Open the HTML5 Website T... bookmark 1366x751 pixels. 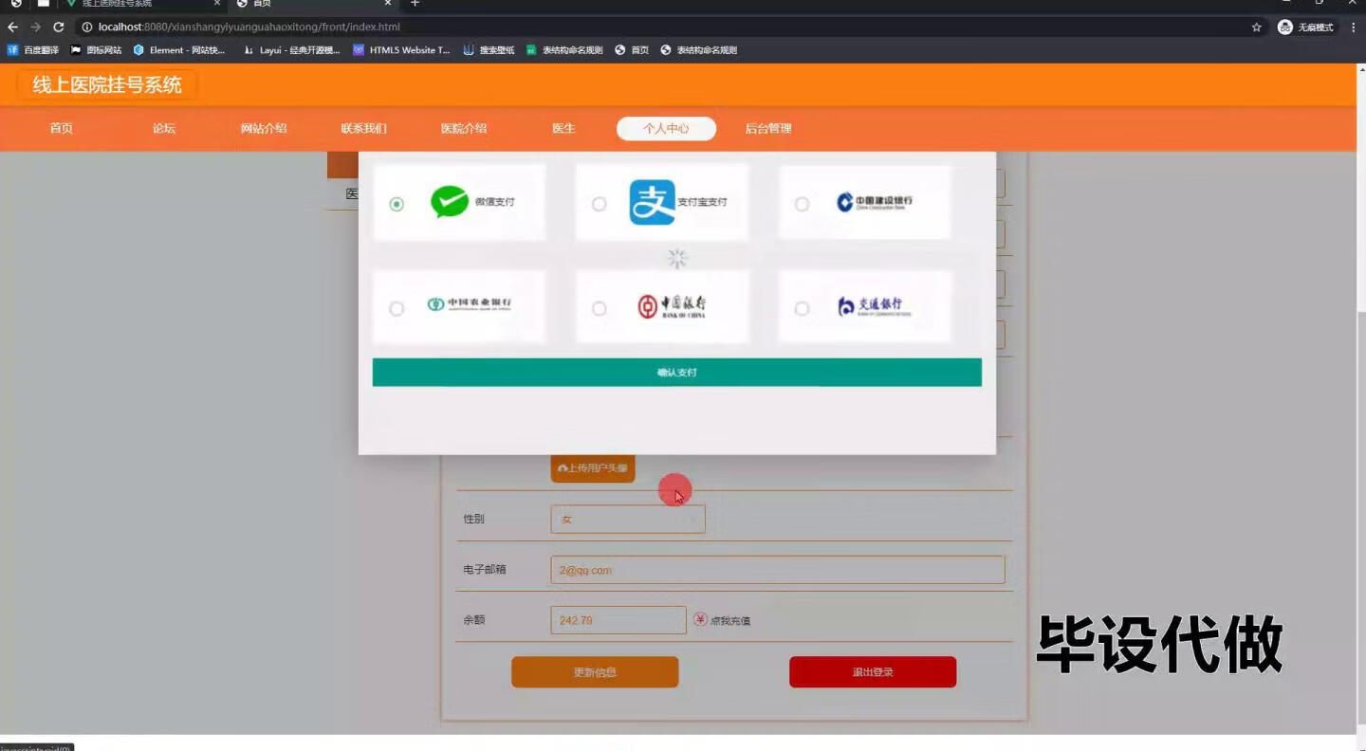[401, 50]
